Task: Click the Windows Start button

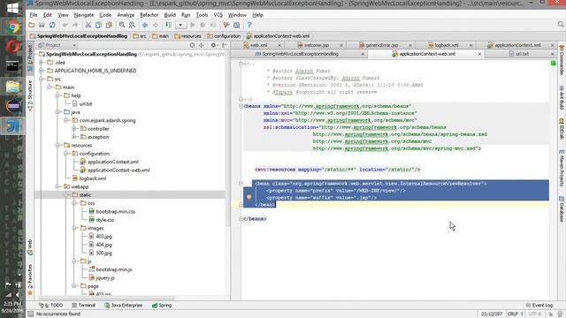Action: click(12, 8)
